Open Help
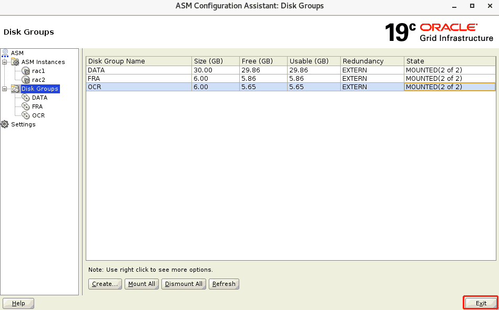The width and height of the screenshot is (499, 310). pos(18,303)
